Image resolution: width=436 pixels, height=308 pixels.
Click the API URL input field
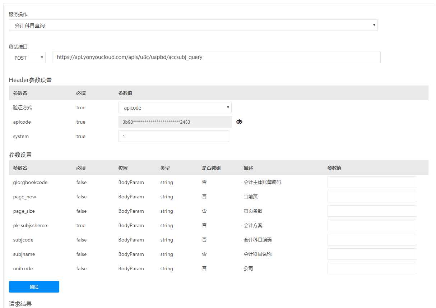[216, 57]
